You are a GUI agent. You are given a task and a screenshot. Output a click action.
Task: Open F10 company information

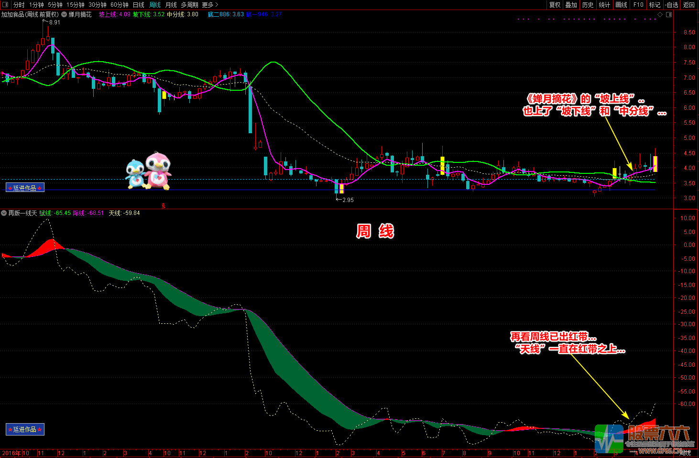[638, 5]
